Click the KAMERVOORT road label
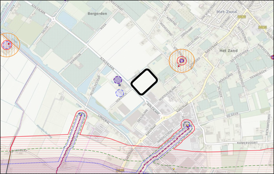 [247, 143]
